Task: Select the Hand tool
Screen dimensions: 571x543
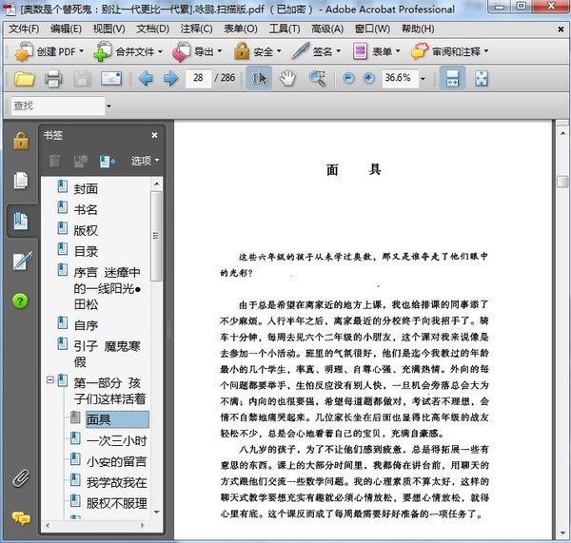Action: [x=287, y=78]
